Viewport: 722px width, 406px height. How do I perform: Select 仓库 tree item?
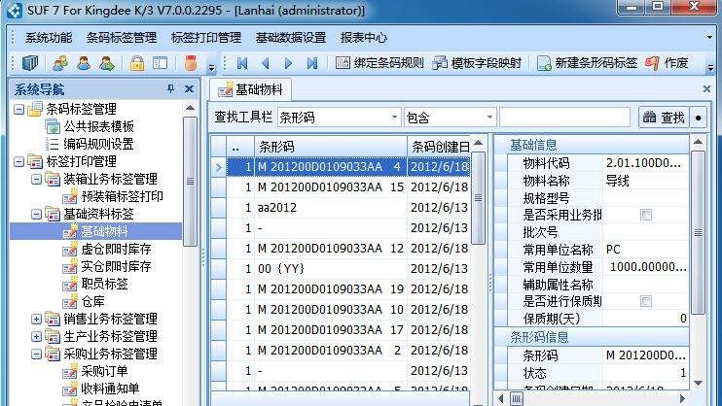tap(92, 301)
